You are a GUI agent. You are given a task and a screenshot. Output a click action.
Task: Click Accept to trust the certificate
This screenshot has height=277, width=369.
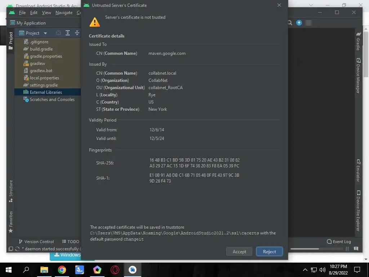[x=239, y=251]
